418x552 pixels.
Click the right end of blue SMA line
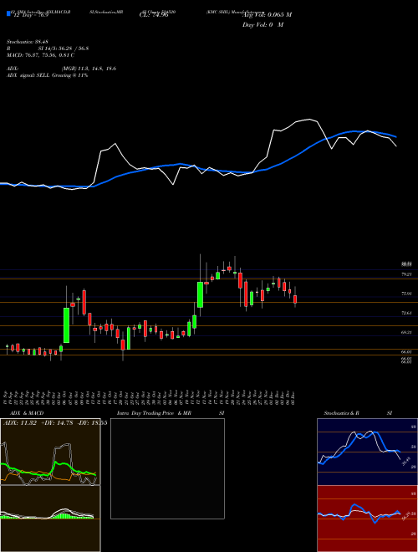pos(395,136)
